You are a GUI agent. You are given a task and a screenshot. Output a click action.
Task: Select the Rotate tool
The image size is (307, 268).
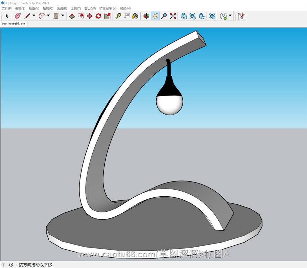[98, 16]
